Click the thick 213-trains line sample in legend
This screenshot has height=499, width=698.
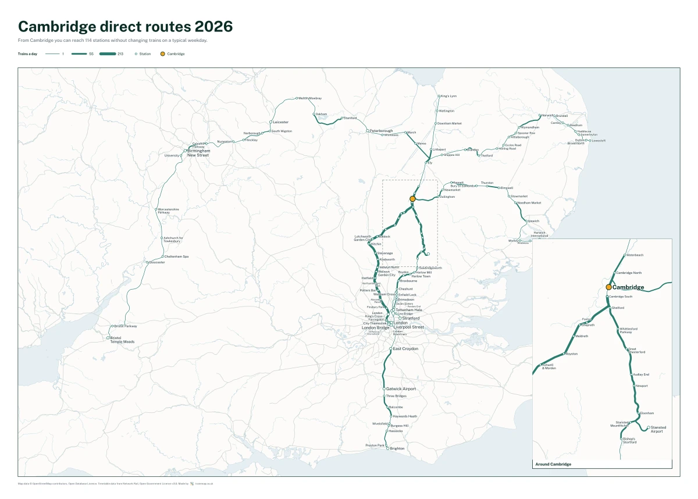(x=108, y=54)
